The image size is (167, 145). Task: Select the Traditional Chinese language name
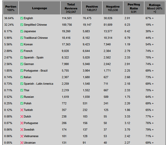(36, 38)
